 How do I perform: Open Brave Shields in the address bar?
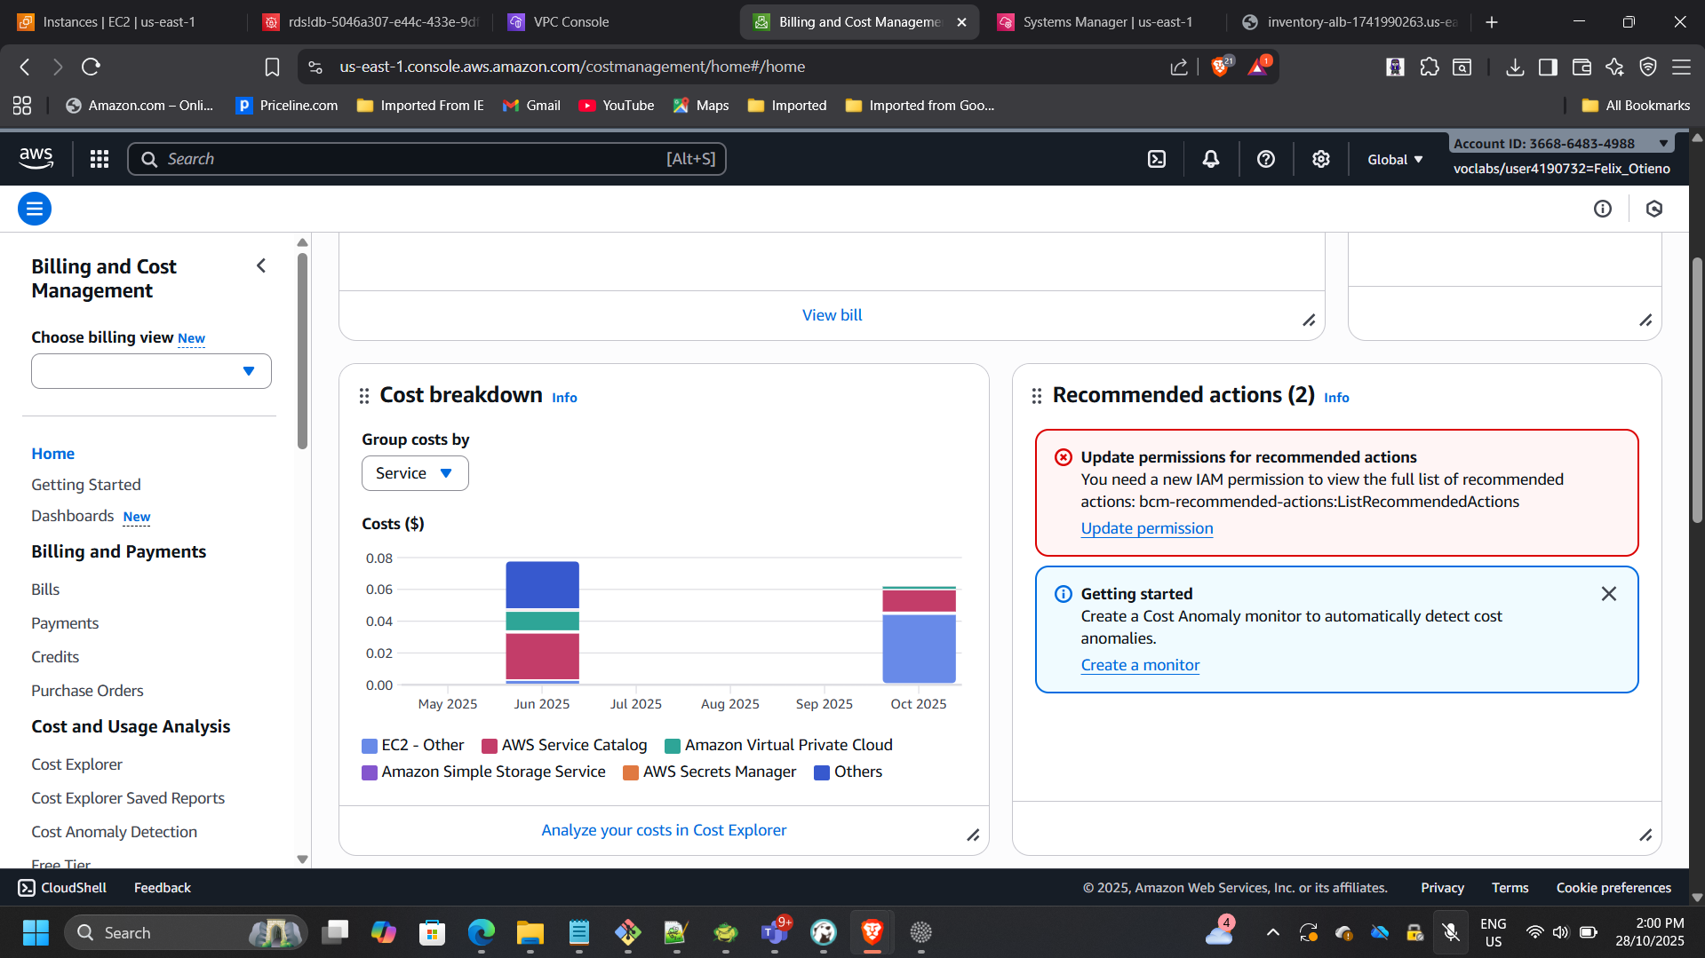(1219, 66)
